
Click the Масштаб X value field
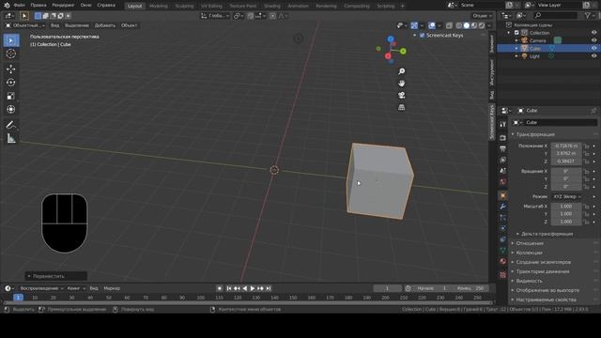coord(566,207)
